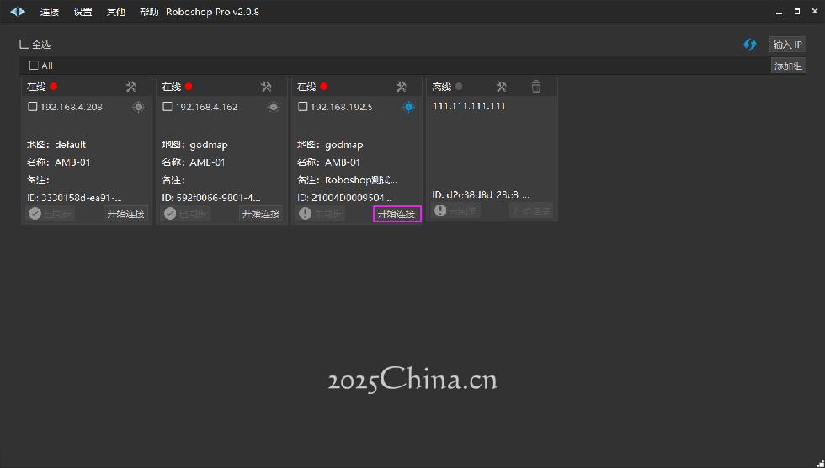Click the Roboshop Pro v2.0.8 title text
The width and height of the screenshot is (825, 468).
point(212,12)
